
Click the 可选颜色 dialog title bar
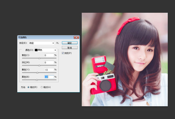pos(46,37)
